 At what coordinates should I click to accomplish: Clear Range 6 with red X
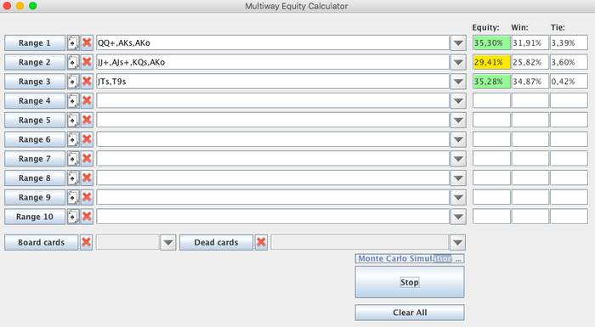tap(87, 139)
